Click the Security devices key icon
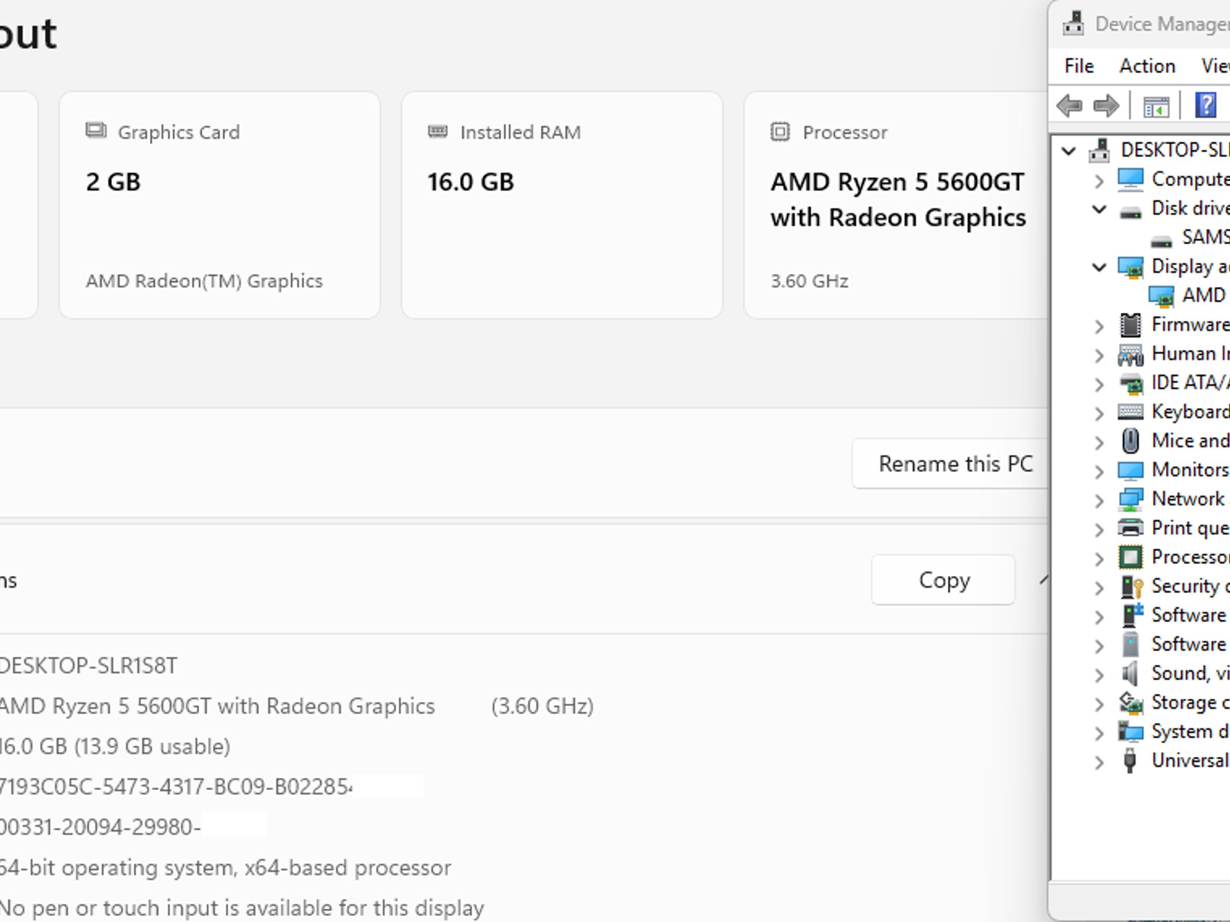This screenshot has height=922, width=1230. pos(1132,586)
